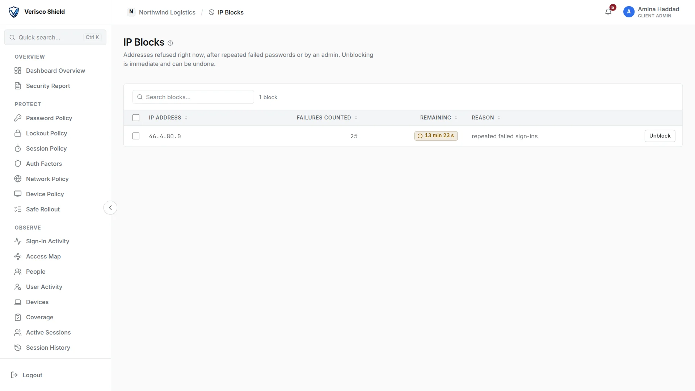Click the Device Policy monitor icon

tap(18, 194)
